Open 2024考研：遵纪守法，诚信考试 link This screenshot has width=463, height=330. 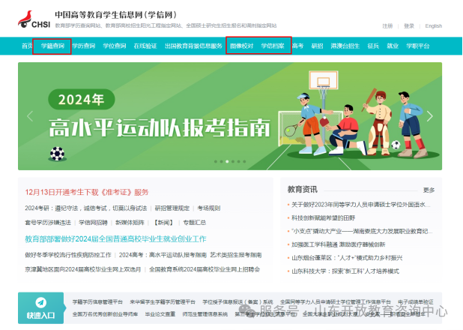(86, 208)
